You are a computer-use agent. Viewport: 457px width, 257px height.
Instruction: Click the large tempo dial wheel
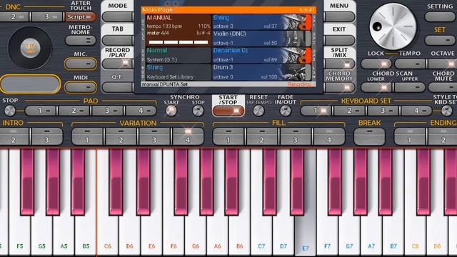point(393,26)
